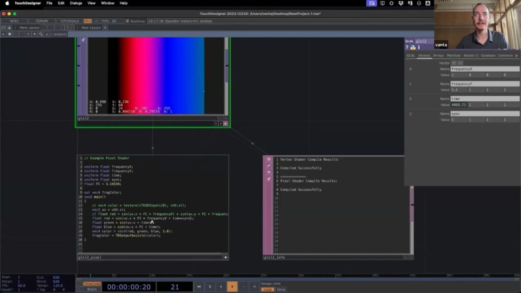The width and height of the screenshot is (521, 293).
Task: Add a vector with the plus button
Action: pos(453,63)
